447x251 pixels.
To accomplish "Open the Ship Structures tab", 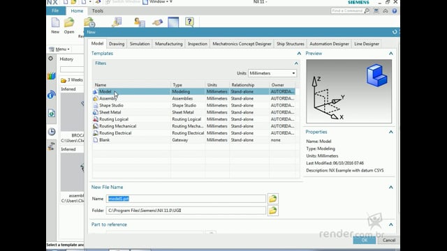I will (291, 44).
